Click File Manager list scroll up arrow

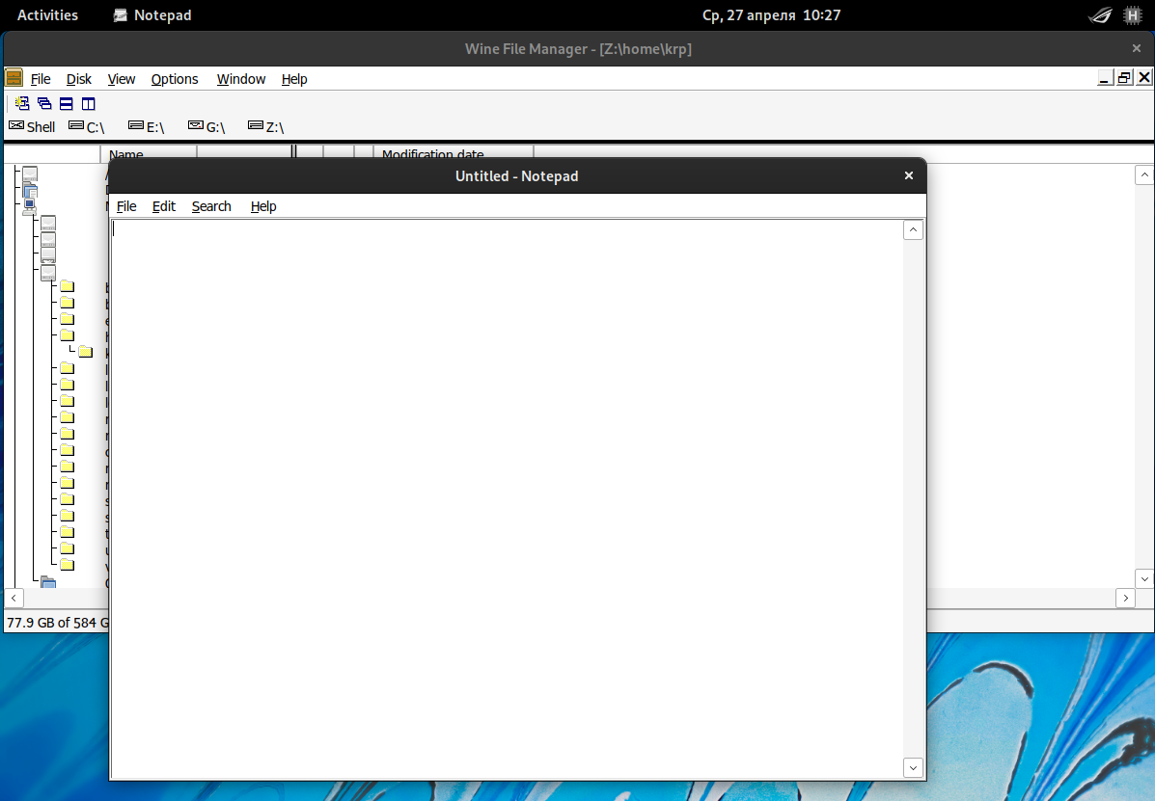1144,175
